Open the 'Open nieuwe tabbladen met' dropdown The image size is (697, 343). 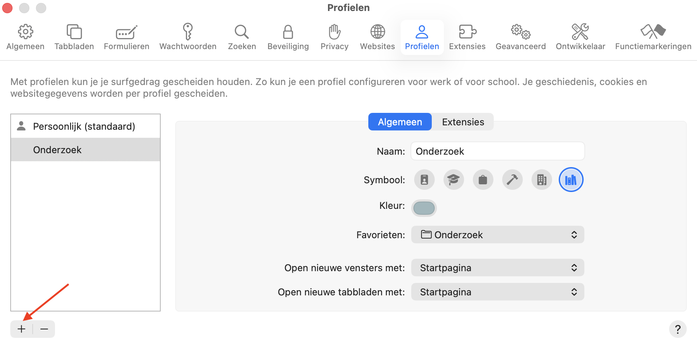tap(497, 292)
